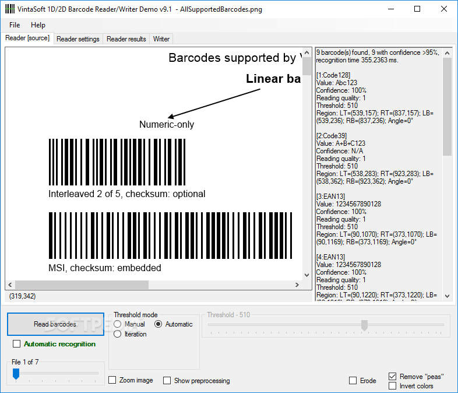Switch to the Writer tab

pos(161,39)
